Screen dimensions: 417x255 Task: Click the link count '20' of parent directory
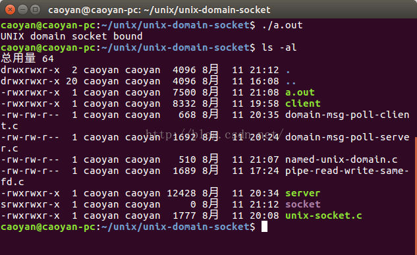coord(72,81)
